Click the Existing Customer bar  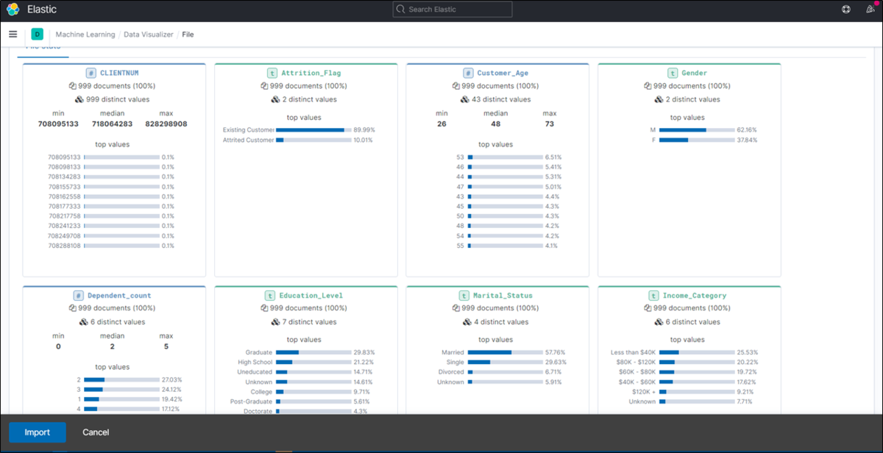tap(313, 130)
